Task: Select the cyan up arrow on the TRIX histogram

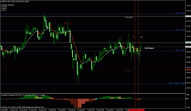Action: pos(96,99)
